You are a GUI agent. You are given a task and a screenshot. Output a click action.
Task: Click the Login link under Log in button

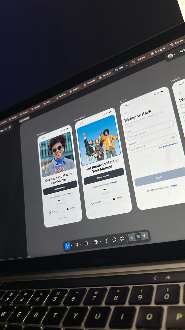tap(174, 186)
